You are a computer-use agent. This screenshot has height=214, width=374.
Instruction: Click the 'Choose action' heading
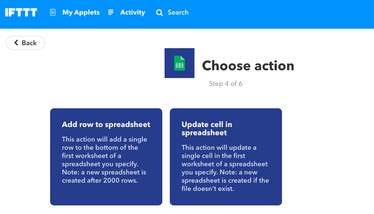(248, 66)
